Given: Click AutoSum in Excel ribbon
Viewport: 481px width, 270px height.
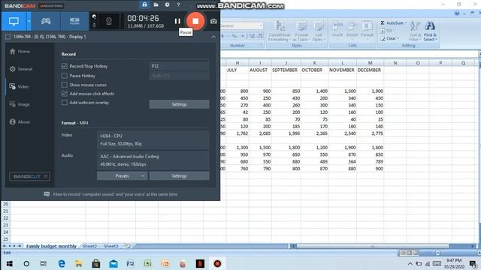Looking at the screenshot, I should click(393, 23).
